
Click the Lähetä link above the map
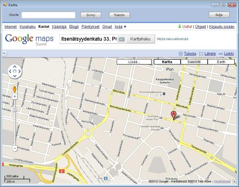pyautogui.click(x=210, y=54)
